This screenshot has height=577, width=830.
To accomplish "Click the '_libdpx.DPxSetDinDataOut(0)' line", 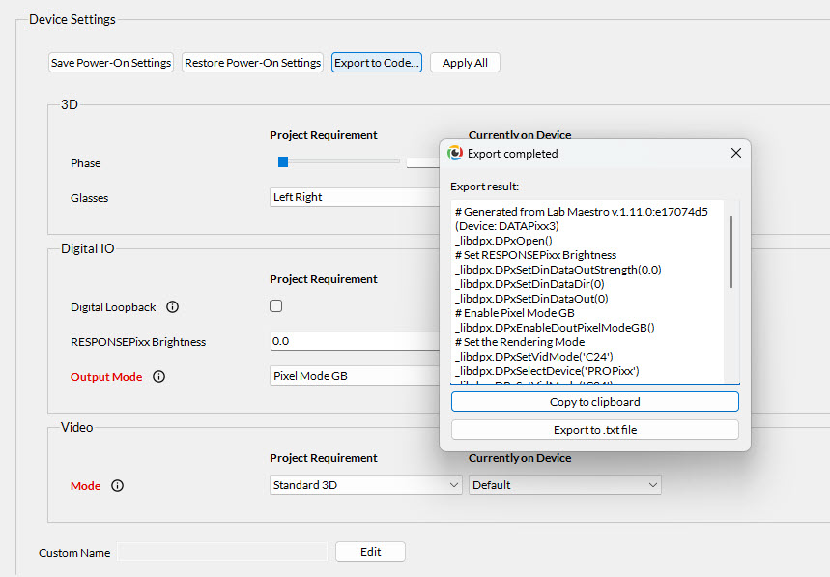I will coord(531,298).
